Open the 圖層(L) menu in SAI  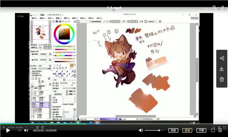(59, 18)
